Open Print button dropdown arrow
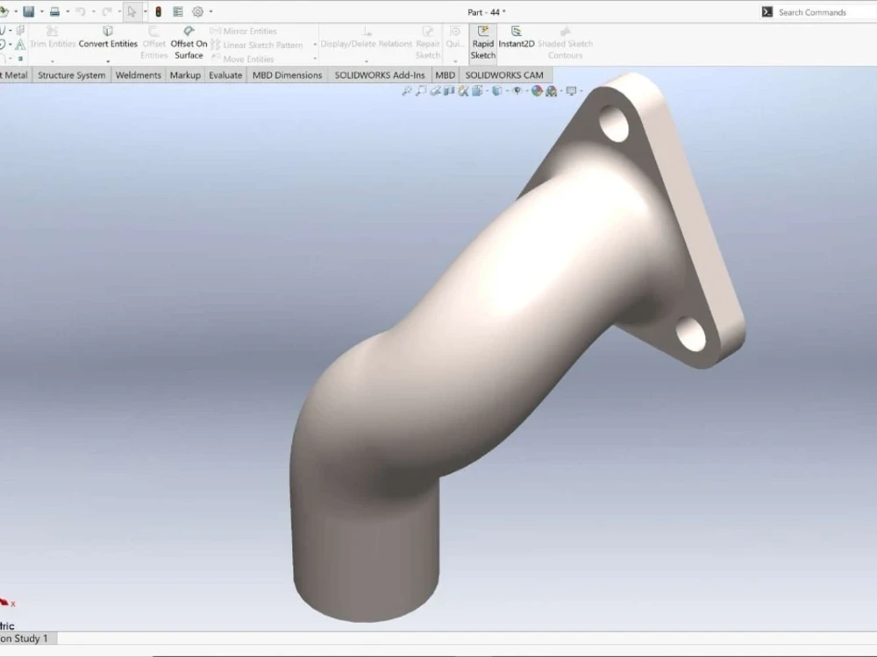 coord(68,11)
